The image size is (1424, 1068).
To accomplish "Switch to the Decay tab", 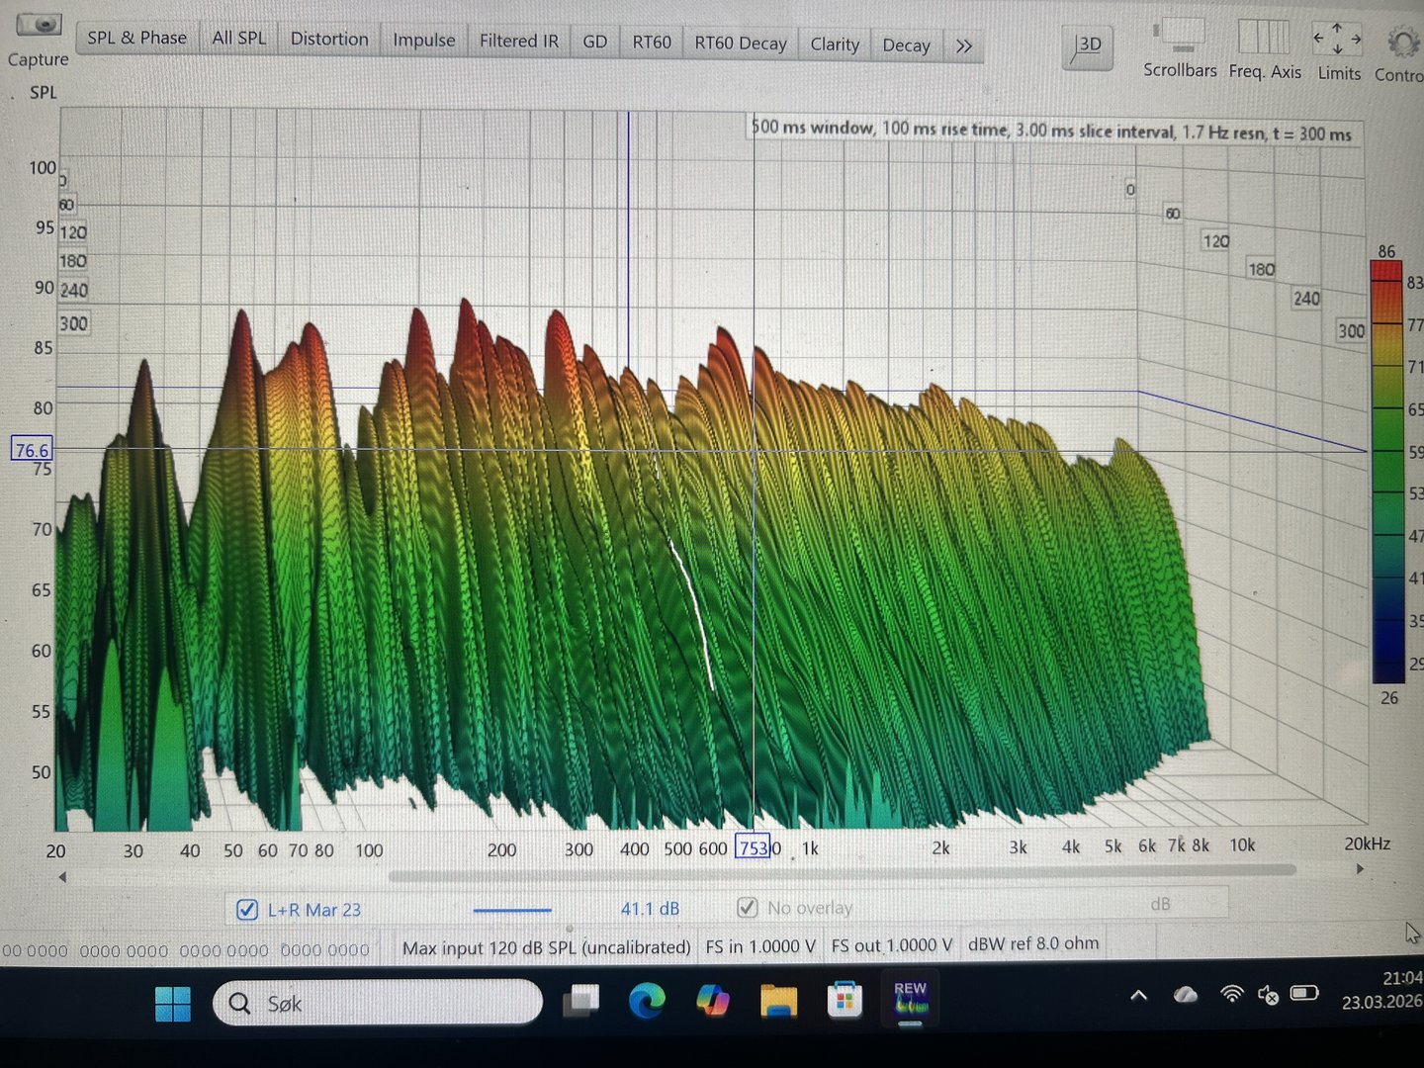I will [x=906, y=45].
